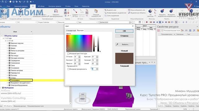Click the Отмена button in color dialog
199x111 pixels.
(124, 36)
